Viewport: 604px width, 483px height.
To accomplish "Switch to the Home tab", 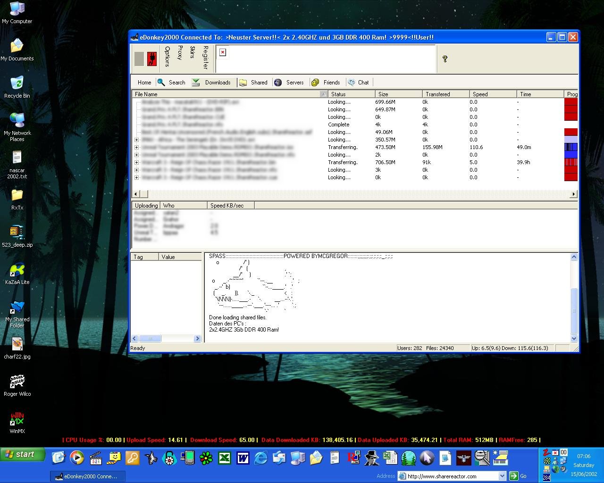I will click(x=144, y=83).
